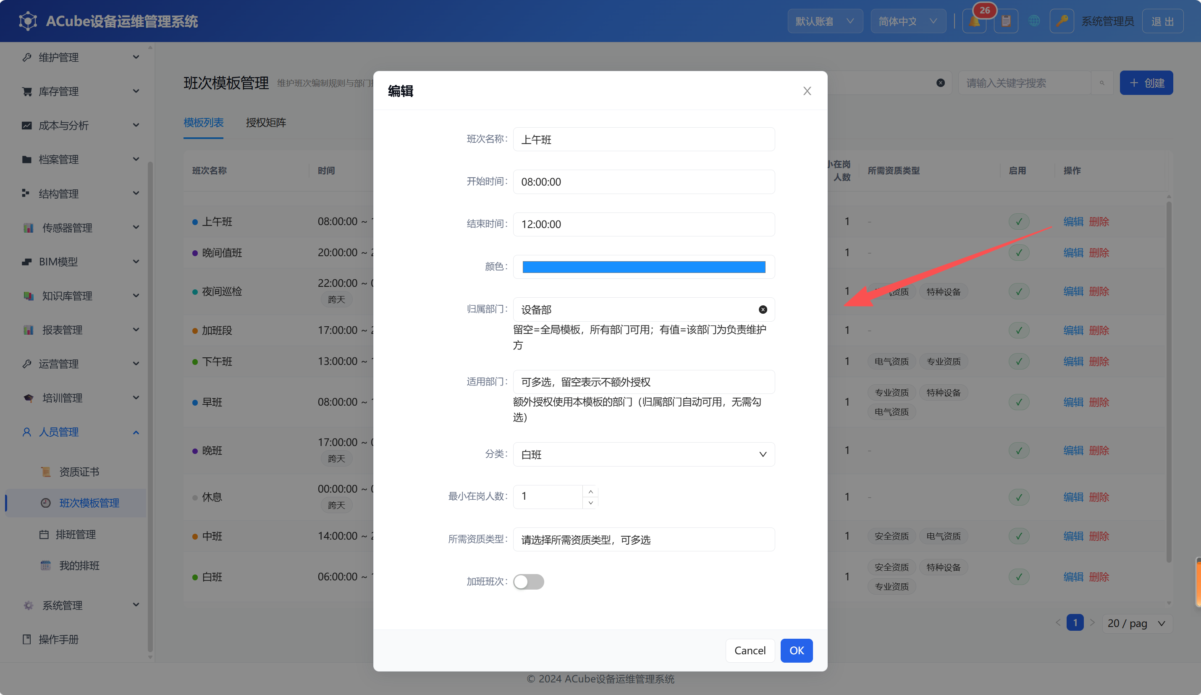Open the 简体中文 language dropdown
This screenshot has height=695, width=1201.
point(908,21)
